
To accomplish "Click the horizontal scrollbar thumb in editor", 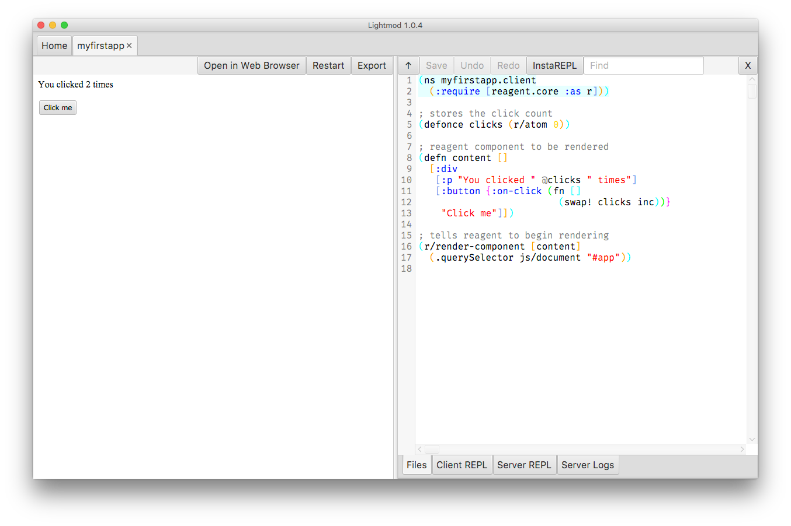I will [x=432, y=449].
